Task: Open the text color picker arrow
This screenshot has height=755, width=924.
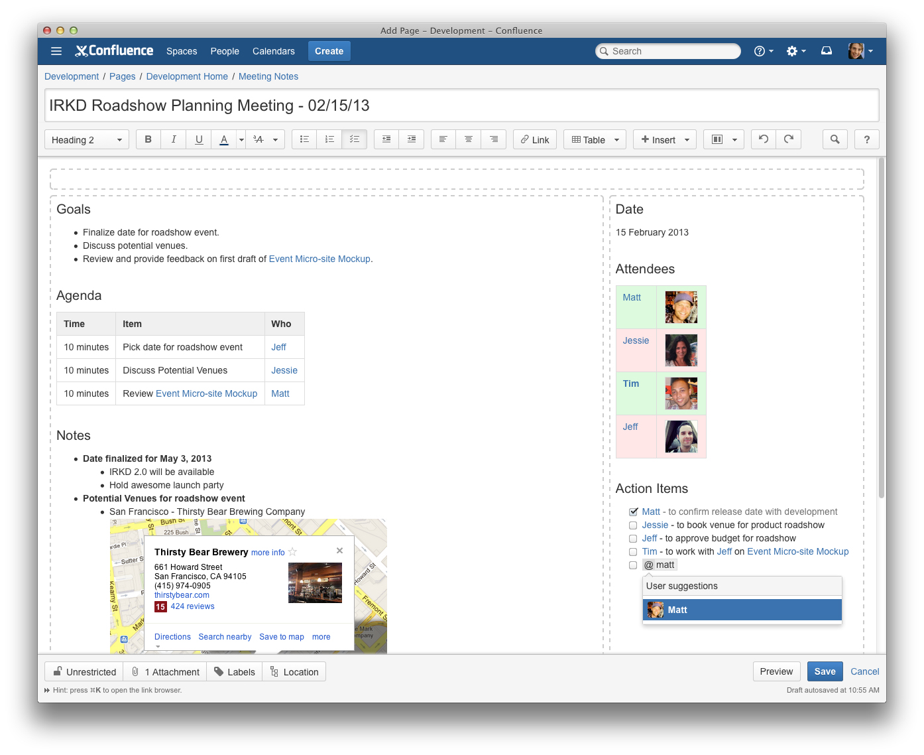Action: coord(241,139)
